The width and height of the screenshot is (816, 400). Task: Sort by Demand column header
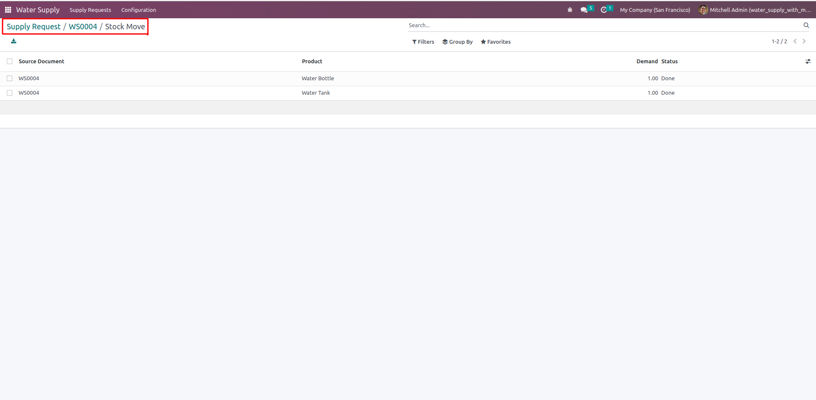[x=647, y=62]
